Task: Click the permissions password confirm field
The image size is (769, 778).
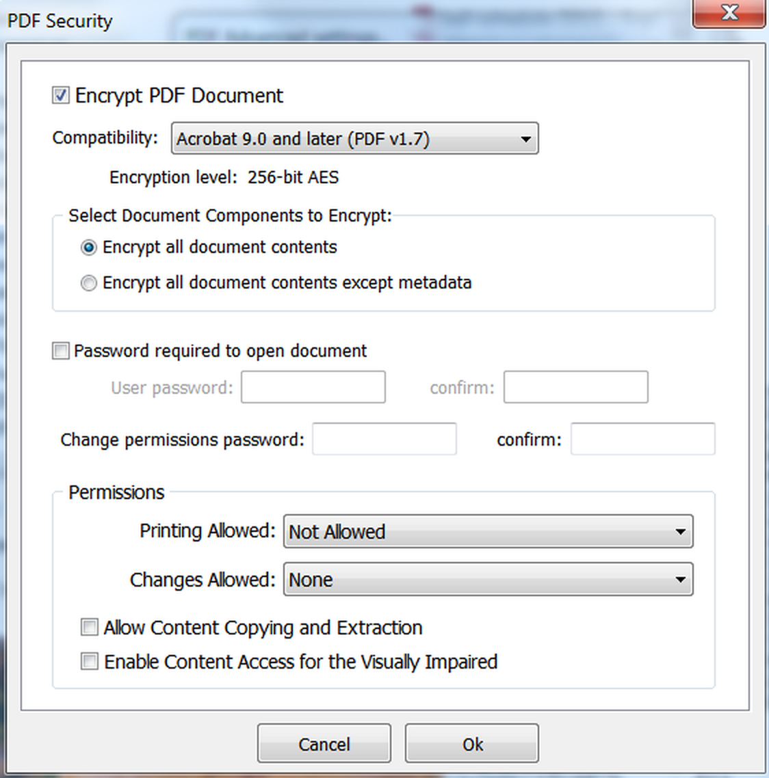Action: click(x=643, y=439)
